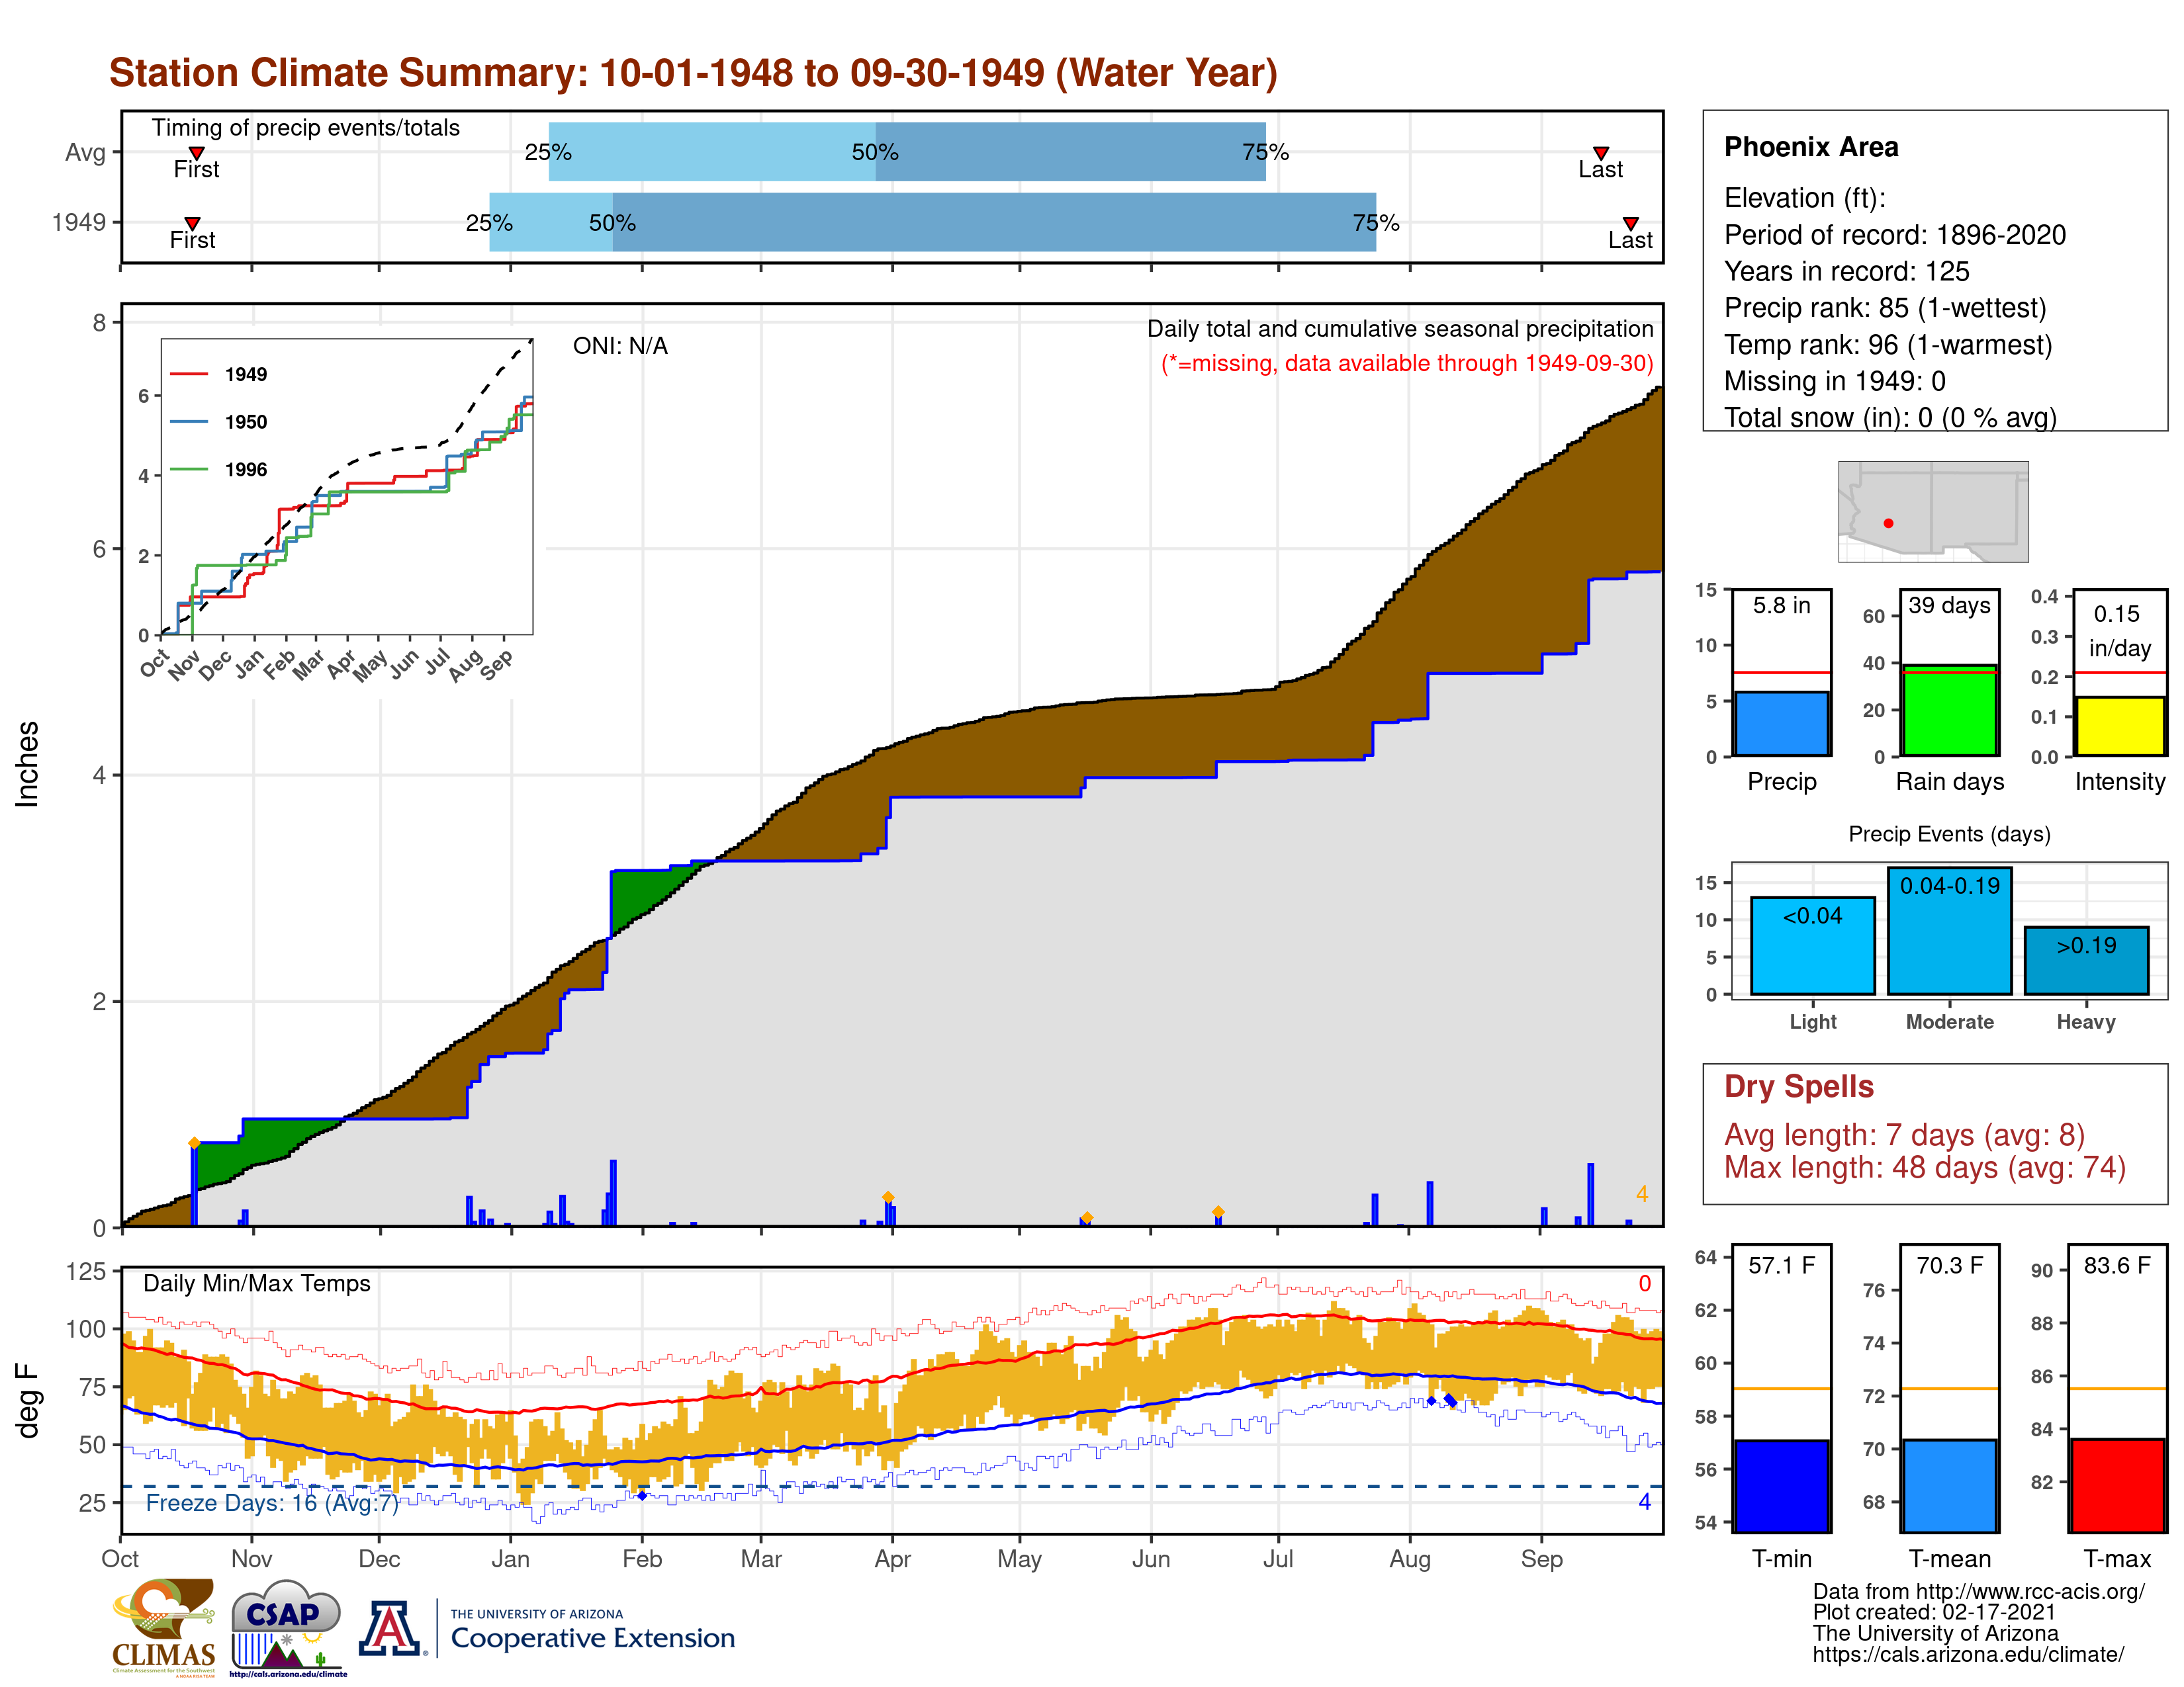Click the blue Precip bar
The image size is (2184, 1687).
1782,724
